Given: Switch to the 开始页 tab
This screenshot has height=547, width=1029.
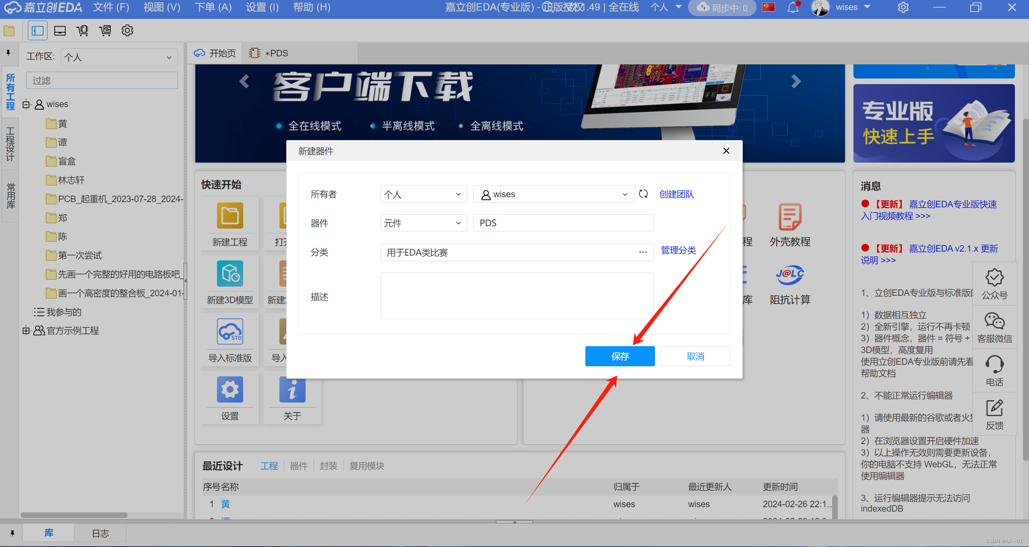Looking at the screenshot, I should pos(215,53).
